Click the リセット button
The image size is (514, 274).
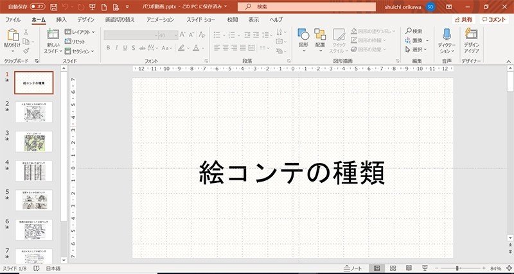[x=75, y=42]
